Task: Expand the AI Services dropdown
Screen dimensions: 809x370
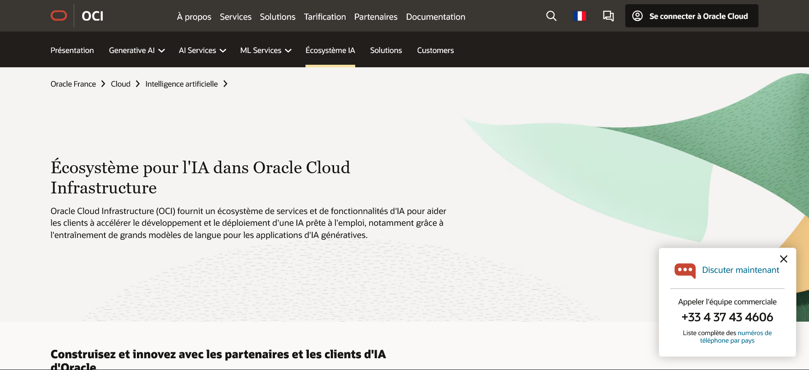Action: click(202, 50)
